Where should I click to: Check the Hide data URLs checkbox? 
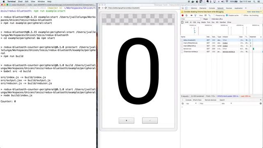click(x=210, y=19)
